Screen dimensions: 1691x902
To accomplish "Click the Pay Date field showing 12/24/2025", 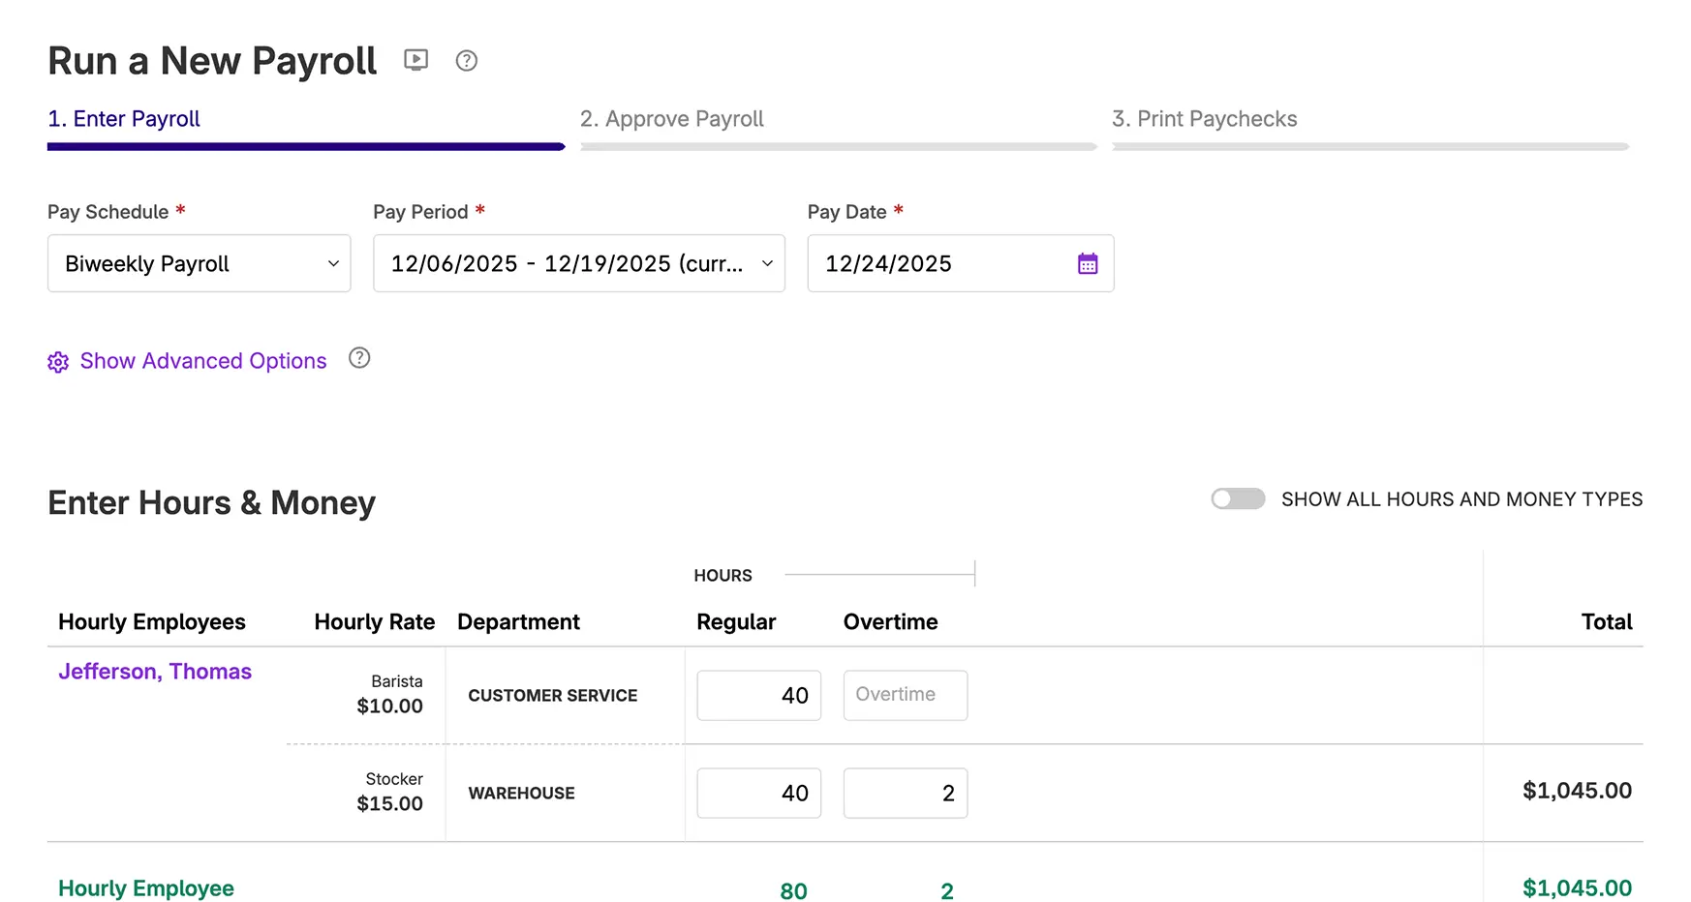I will click(x=939, y=263).
